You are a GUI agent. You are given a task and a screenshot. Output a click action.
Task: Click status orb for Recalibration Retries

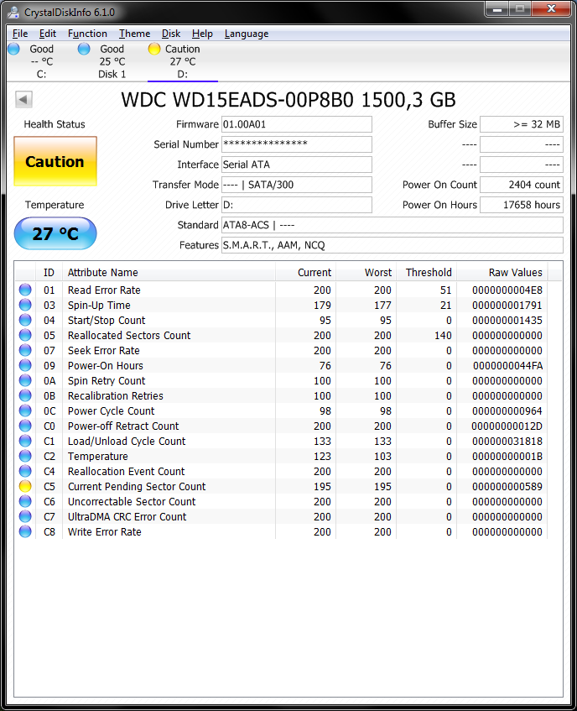(x=25, y=395)
